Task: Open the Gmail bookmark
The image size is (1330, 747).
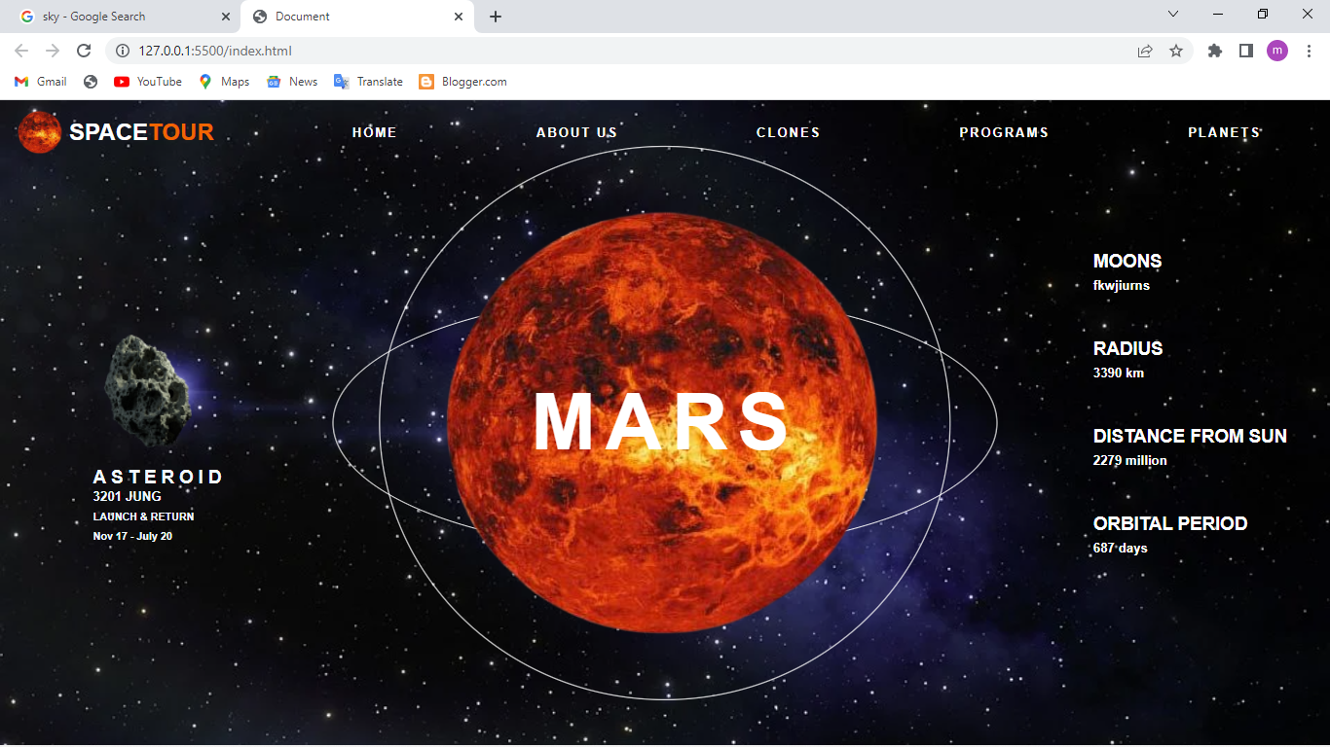Action: click(41, 82)
